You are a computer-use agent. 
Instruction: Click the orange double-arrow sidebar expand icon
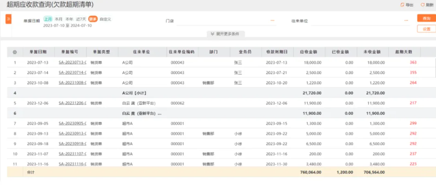[x=8, y=19]
